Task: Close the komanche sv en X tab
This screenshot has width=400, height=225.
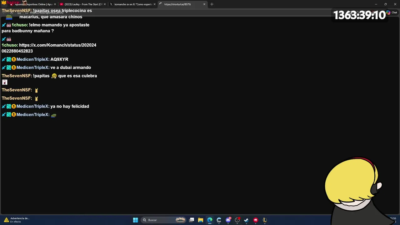Action: click(154, 4)
